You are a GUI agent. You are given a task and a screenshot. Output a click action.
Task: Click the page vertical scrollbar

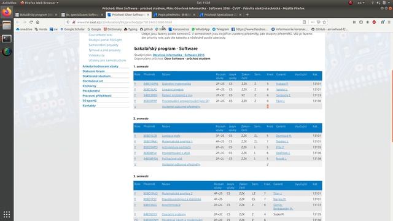pyautogui.click(x=392, y=106)
